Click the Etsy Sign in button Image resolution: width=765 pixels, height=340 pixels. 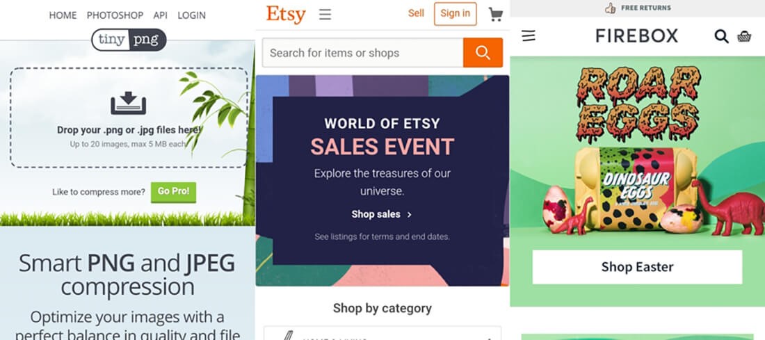[455, 13]
